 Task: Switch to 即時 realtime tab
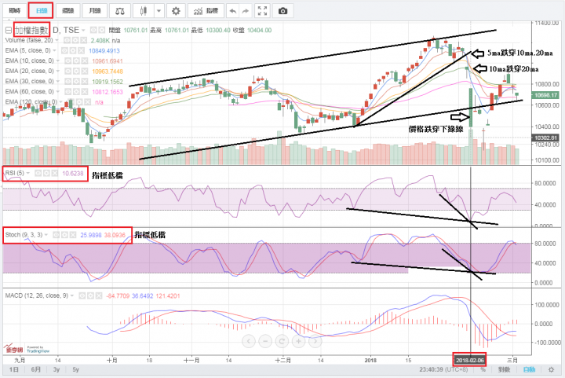pyautogui.click(x=15, y=11)
